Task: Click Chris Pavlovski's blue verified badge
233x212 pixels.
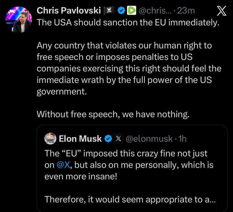Action: click(x=121, y=11)
